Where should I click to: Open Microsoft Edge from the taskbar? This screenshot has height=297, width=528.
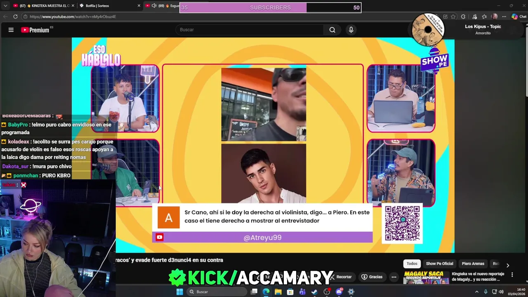(266, 292)
